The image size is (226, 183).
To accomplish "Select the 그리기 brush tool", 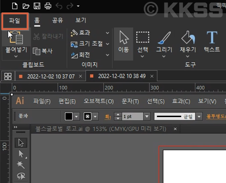I will tap(164, 41).
